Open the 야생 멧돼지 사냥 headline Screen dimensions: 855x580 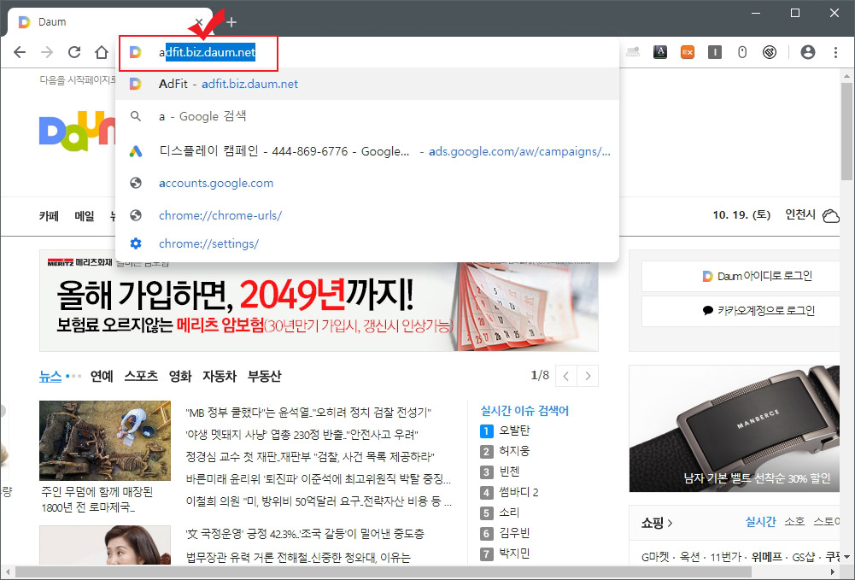(302, 435)
